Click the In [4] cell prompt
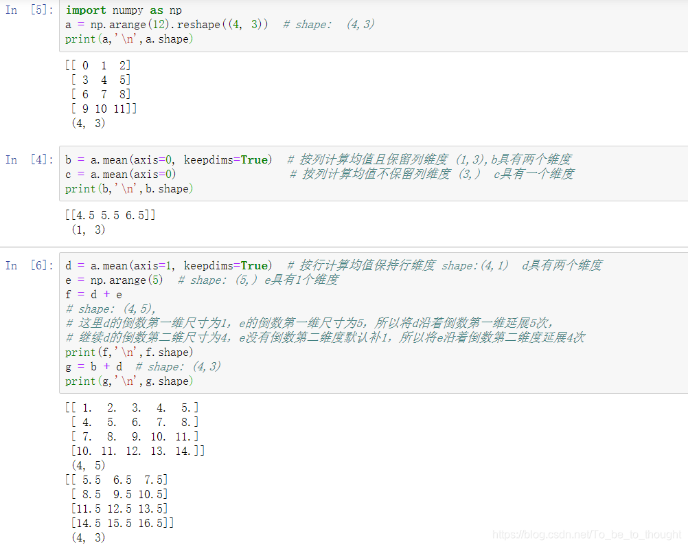Screen dimensions: 688x547 click(x=29, y=159)
